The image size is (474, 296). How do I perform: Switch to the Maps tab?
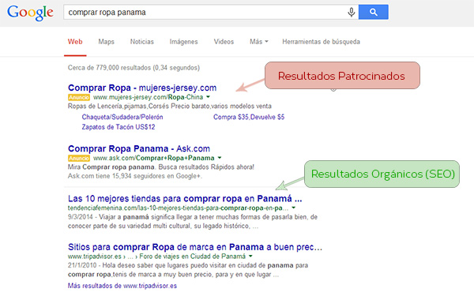[x=106, y=42]
